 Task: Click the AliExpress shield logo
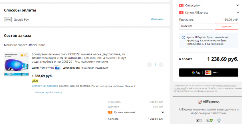[x=200, y=102]
